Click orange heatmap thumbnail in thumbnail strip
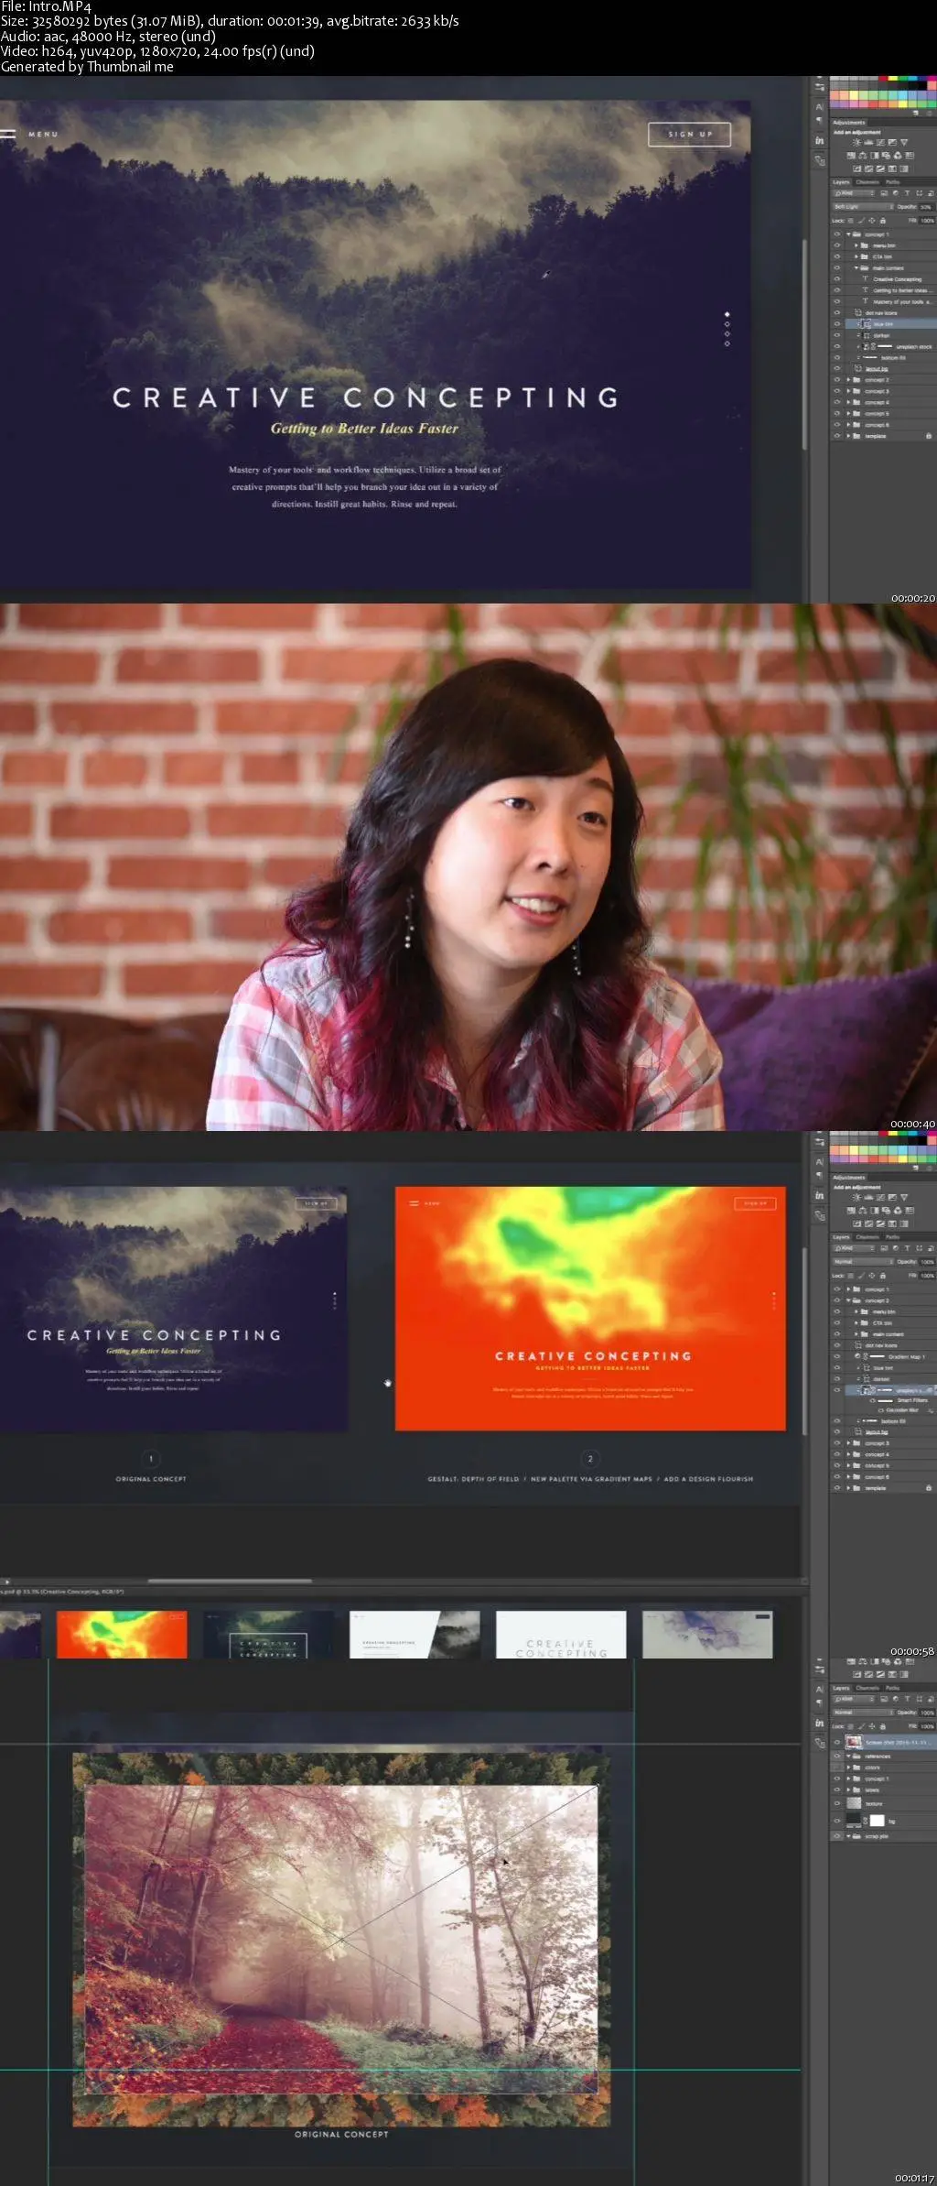Image resolution: width=937 pixels, height=2186 pixels. click(122, 1635)
